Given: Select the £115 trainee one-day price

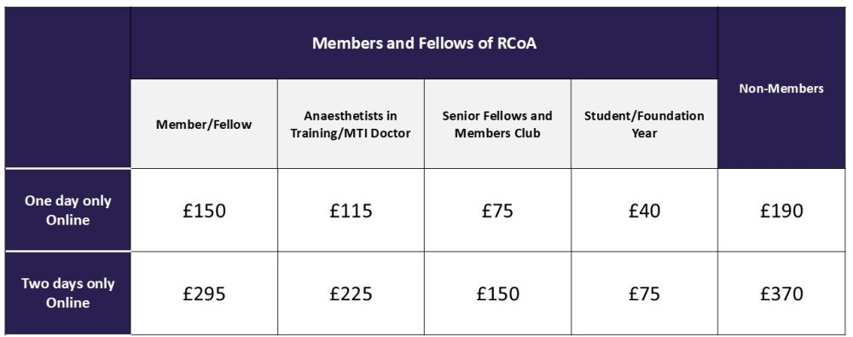Looking at the screenshot, I should pos(351,211).
